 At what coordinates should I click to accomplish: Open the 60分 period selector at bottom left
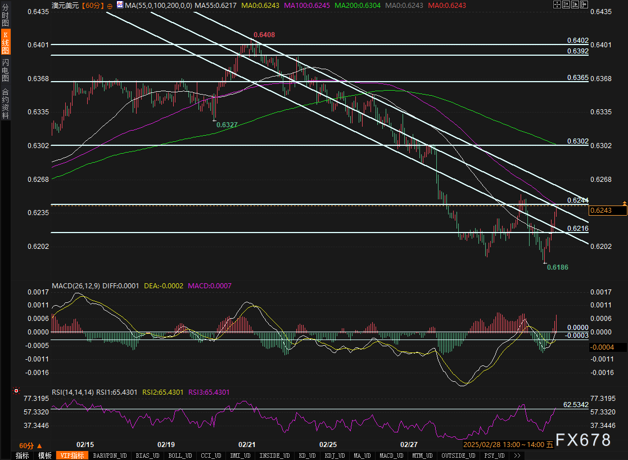pos(26,445)
